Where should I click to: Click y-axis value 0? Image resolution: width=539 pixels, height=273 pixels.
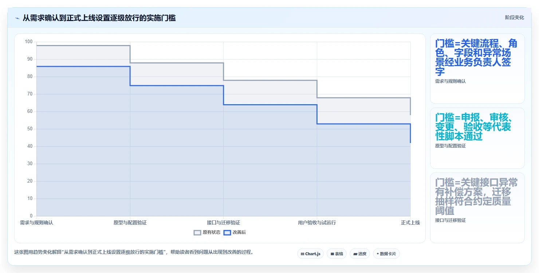(x=31, y=216)
